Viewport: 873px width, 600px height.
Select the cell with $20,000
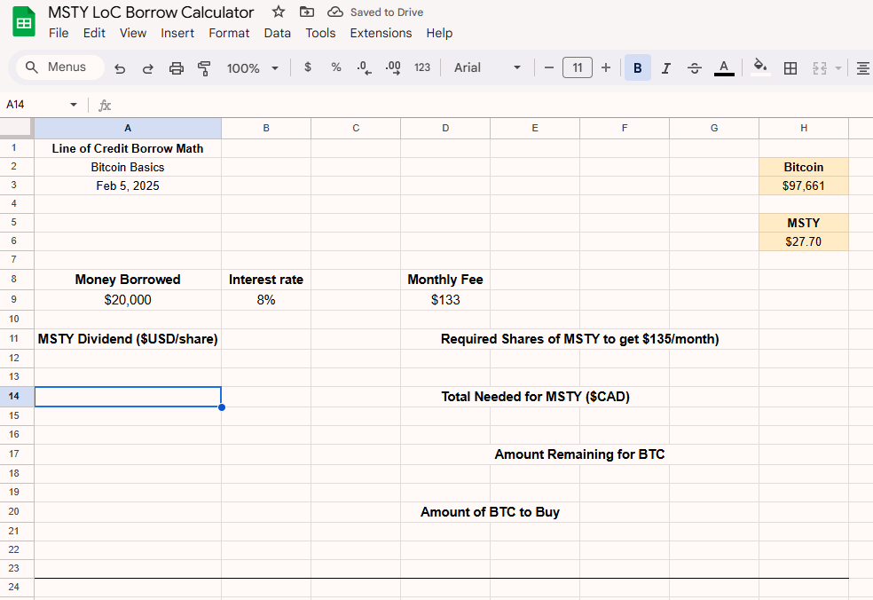click(128, 300)
